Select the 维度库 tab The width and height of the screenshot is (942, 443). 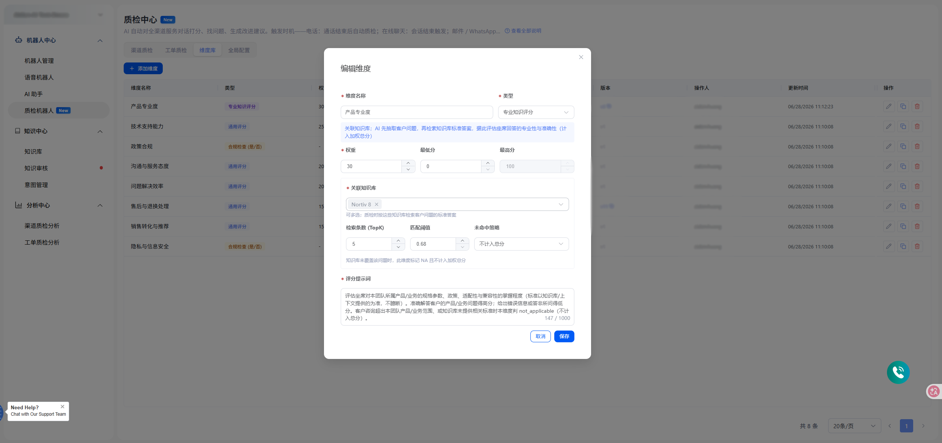(x=208, y=50)
